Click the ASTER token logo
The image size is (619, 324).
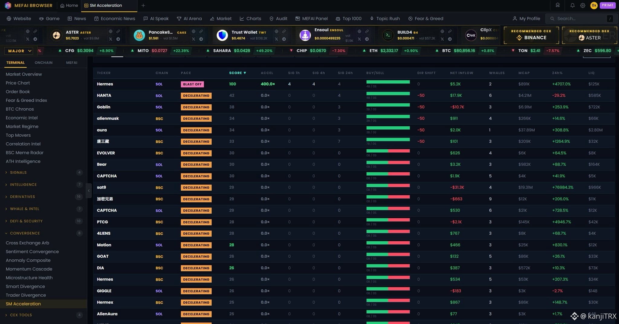click(56, 35)
